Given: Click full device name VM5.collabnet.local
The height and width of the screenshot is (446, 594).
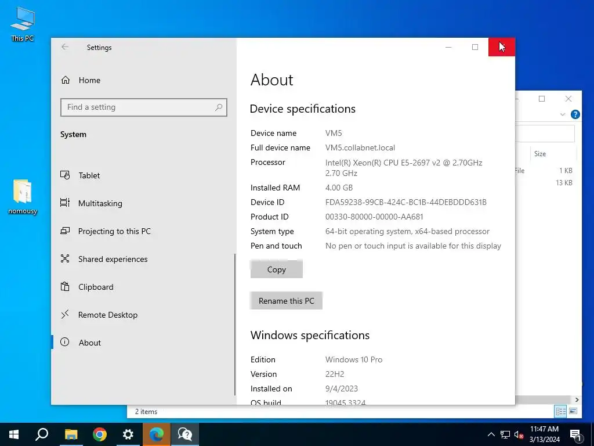Looking at the screenshot, I should (360, 148).
